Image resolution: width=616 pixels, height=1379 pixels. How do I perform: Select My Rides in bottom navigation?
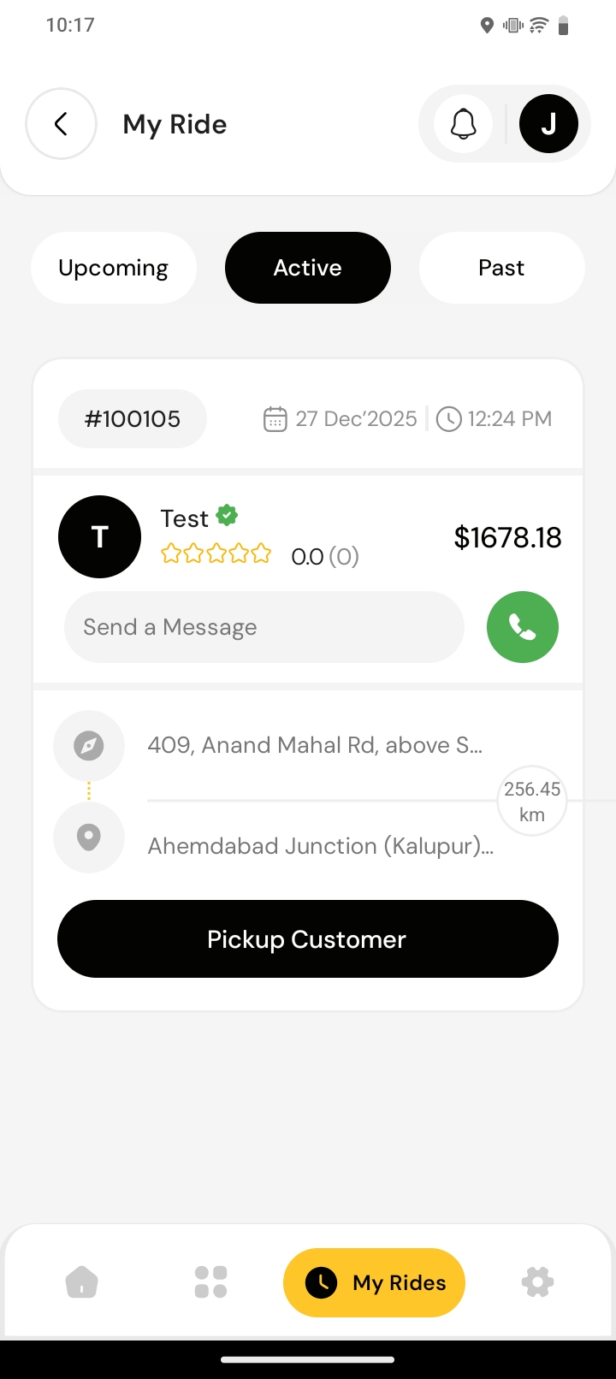[374, 1282]
